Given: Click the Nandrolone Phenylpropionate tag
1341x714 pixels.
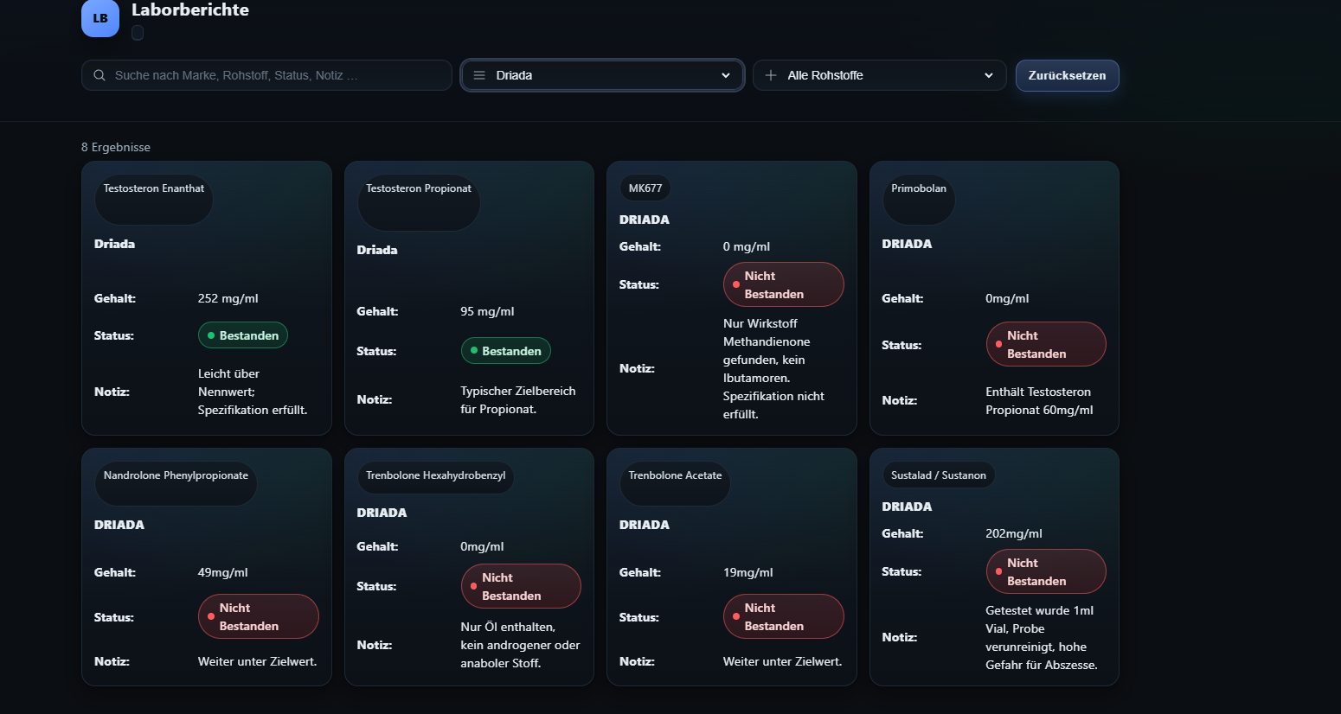Looking at the screenshot, I should [x=176, y=475].
